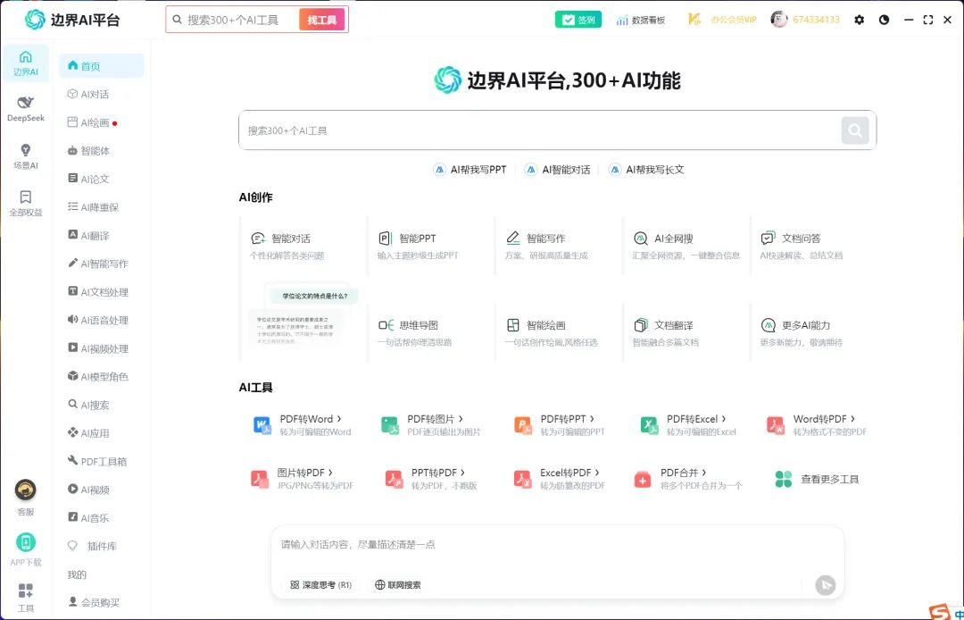The image size is (964, 620).
Task: Open 全部权益 in the left rail
Action: click(25, 203)
